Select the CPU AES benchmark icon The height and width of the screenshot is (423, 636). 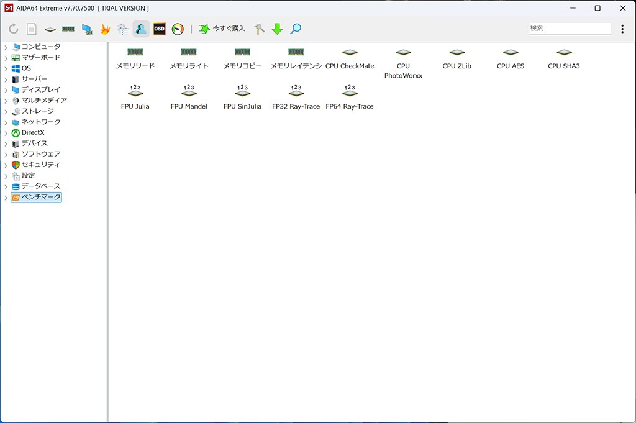point(510,58)
